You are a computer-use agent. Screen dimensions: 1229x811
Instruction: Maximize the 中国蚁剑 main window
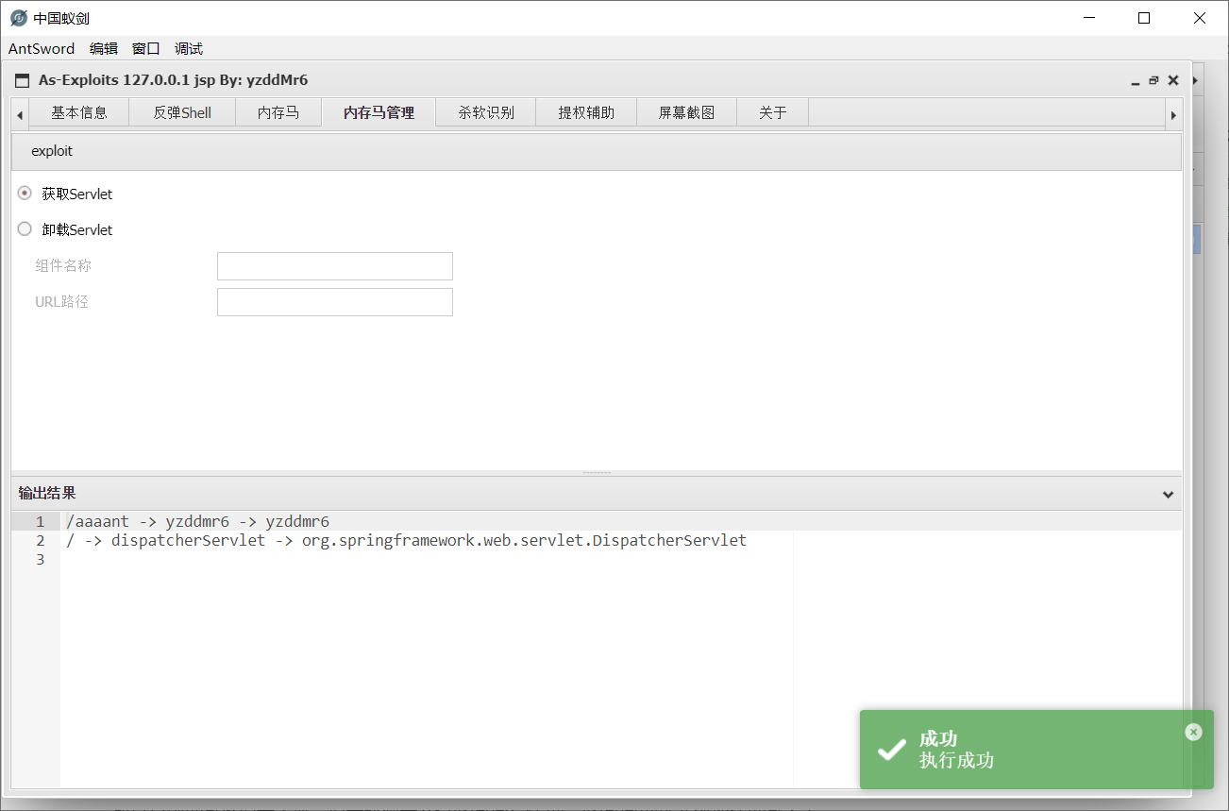tap(1144, 18)
